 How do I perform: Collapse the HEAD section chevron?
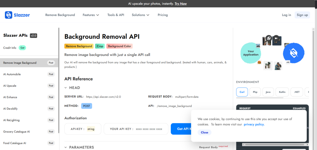point(66,88)
